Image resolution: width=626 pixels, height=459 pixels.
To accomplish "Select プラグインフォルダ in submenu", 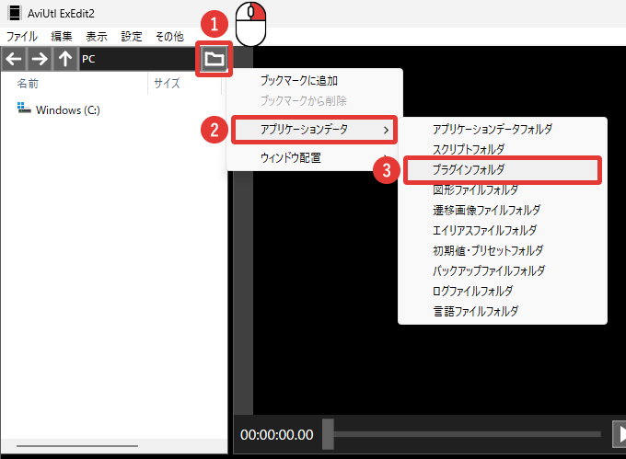I will pos(503,170).
